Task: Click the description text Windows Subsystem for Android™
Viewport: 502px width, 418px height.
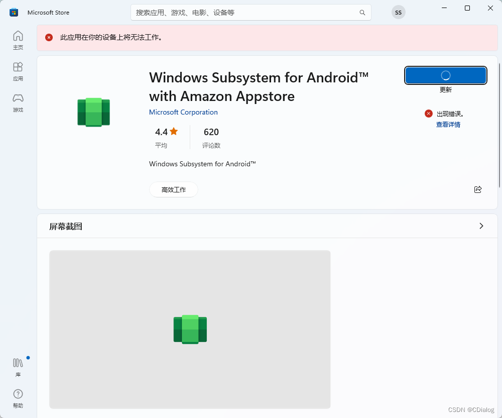Action: point(202,164)
